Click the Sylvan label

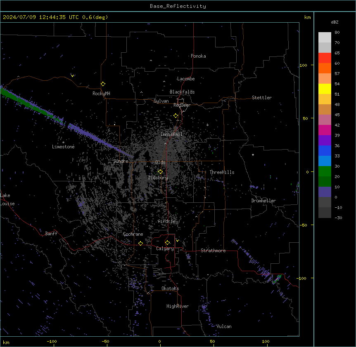(161, 101)
